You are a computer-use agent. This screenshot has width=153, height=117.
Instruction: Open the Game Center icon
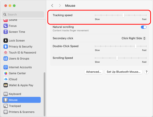click(6, 73)
